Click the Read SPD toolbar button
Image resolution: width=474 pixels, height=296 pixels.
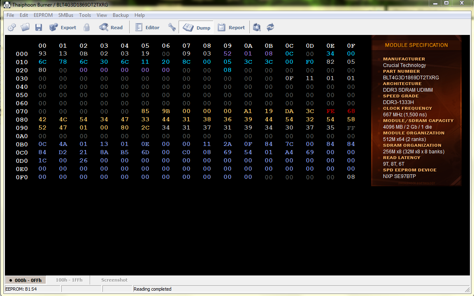pyautogui.click(x=111, y=28)
